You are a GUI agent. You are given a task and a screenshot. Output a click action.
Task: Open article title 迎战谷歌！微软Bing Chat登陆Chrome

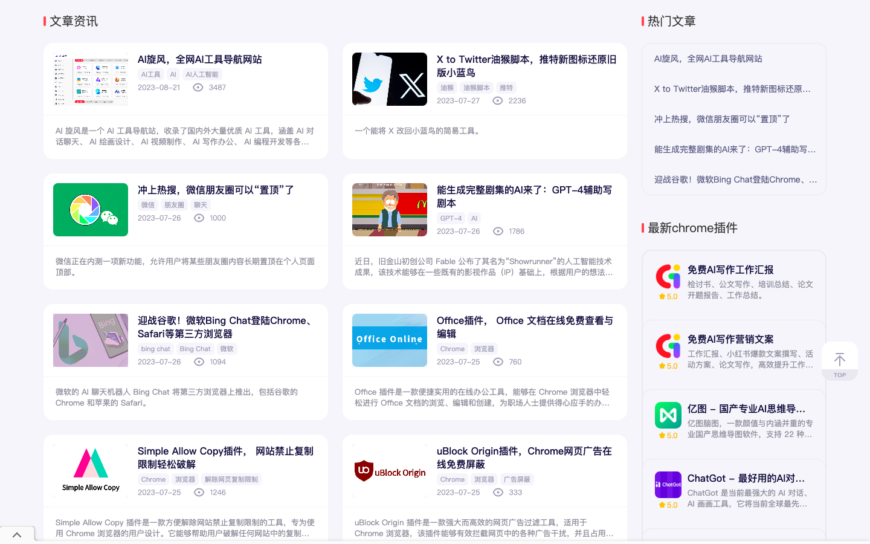[226, 327]
